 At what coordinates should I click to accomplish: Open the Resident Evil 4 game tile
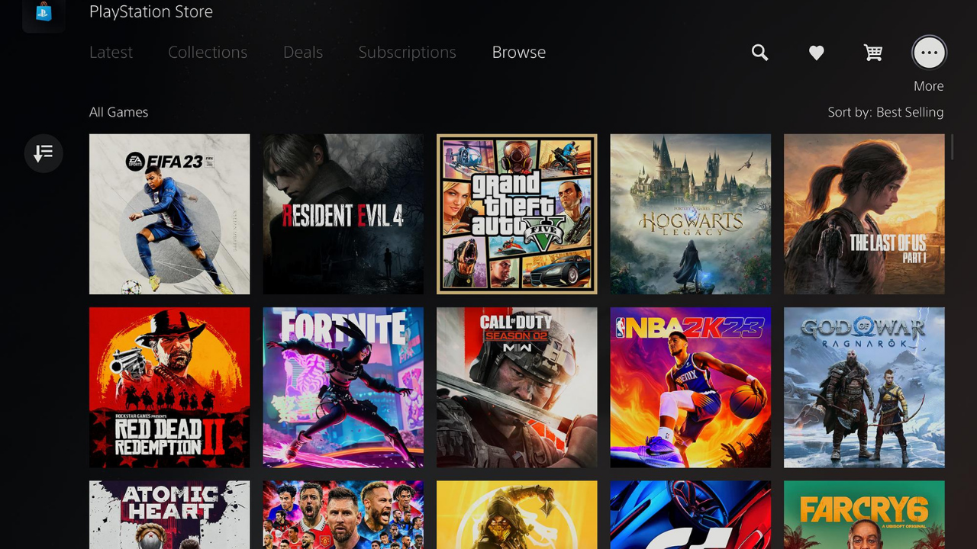click(x=343, y=214)
